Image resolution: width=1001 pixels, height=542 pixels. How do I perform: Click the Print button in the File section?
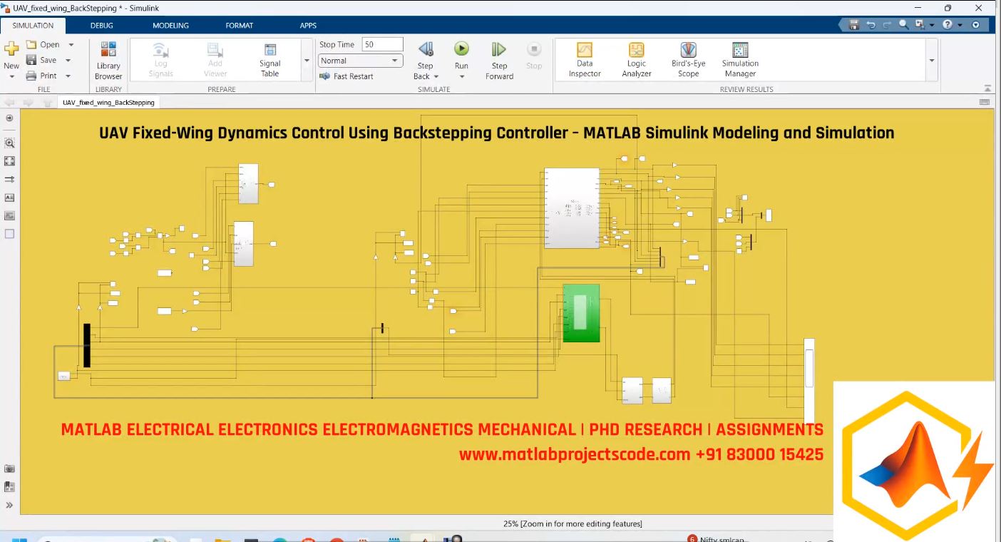pos(47,76)
